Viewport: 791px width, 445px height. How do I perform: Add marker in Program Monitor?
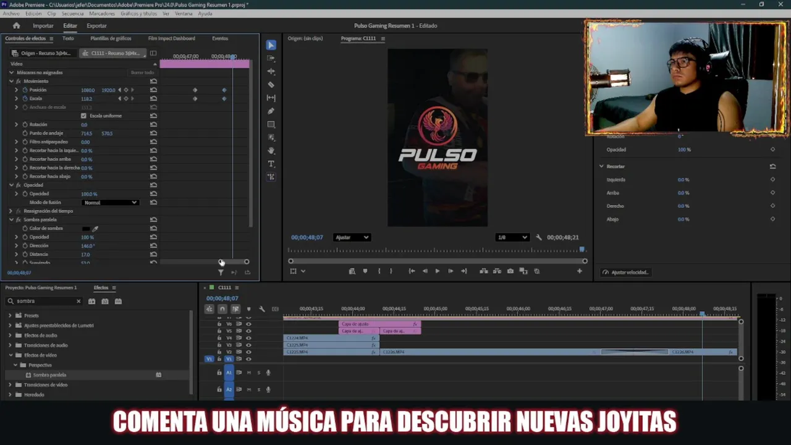click(x=365, y=271)
